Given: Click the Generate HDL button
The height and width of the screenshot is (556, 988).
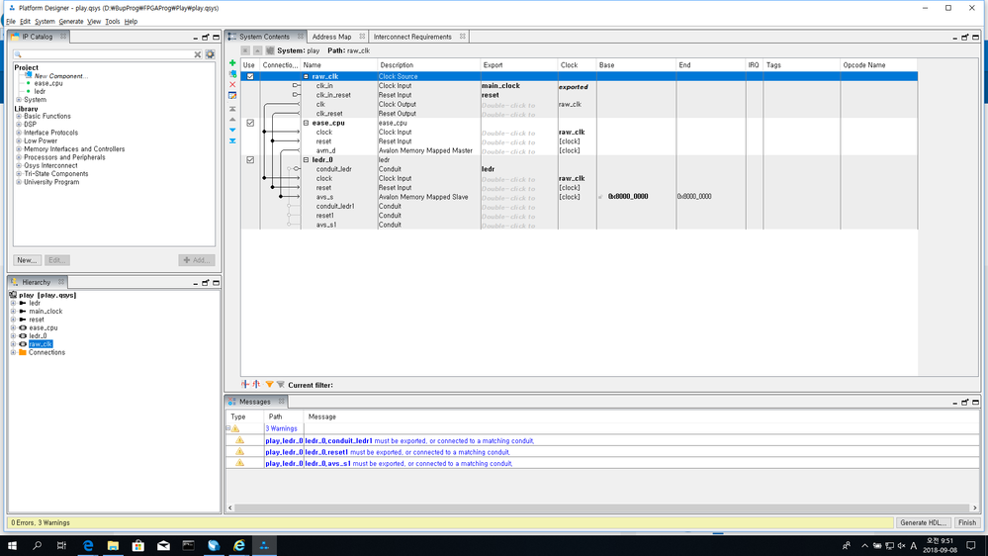Looking at the screenshot, I should (x=923, y=522).
